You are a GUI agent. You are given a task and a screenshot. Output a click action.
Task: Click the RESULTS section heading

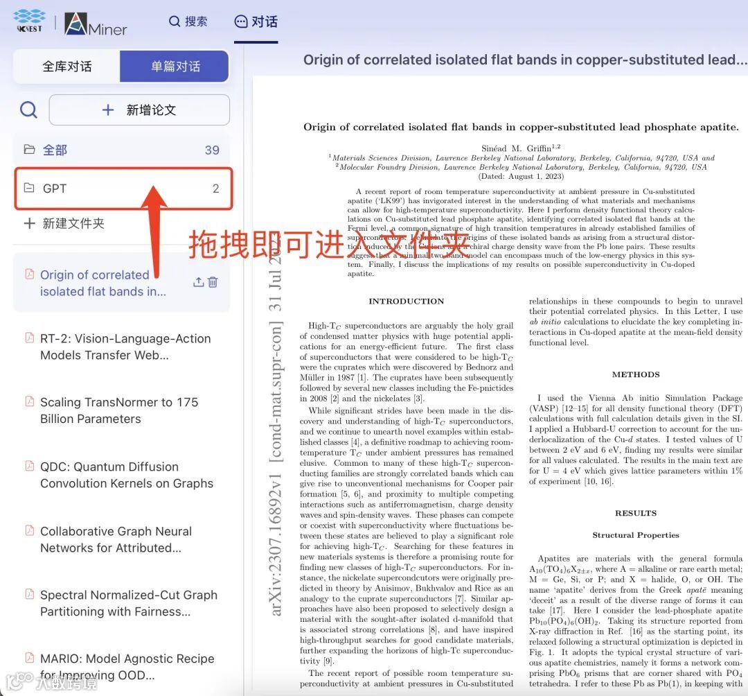636,513
